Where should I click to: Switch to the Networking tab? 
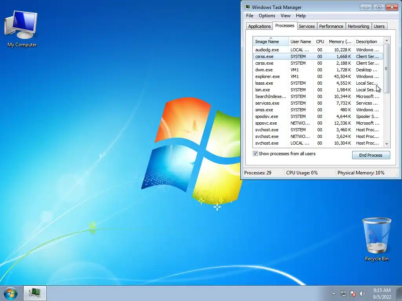pos(358,26)
